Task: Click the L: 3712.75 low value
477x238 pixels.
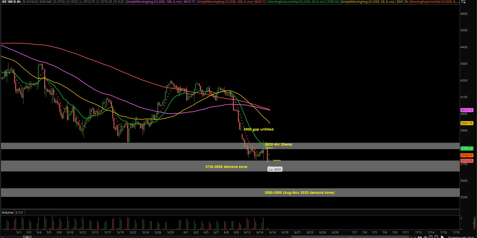Action: coord(88,2)
